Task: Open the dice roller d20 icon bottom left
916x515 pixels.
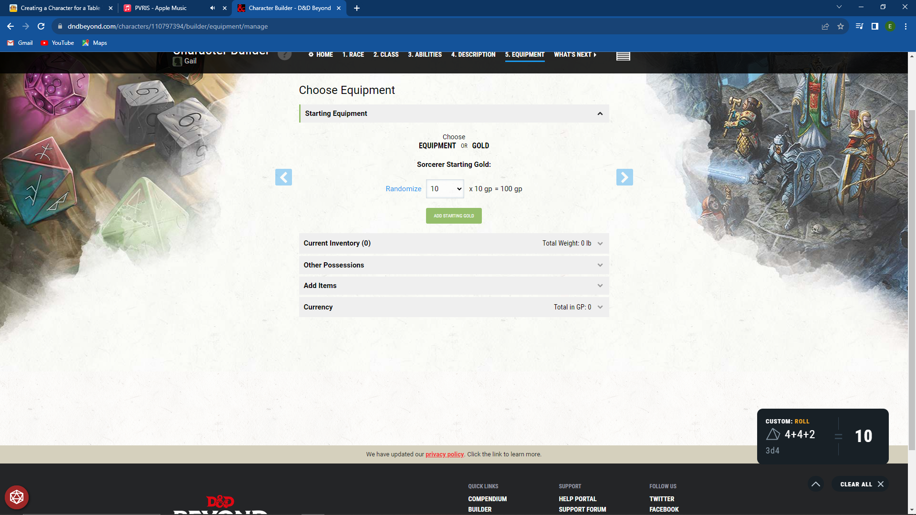Action: pyautogui.click(x=17, y=497)
